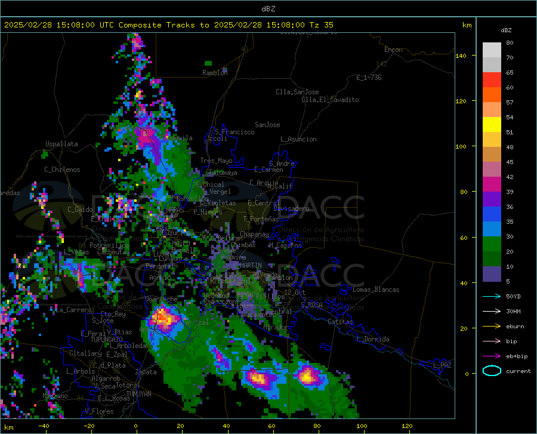Click the 140 km vertical axis tick label
This screenshot has height=434, width=537.
tap(461, 56)
